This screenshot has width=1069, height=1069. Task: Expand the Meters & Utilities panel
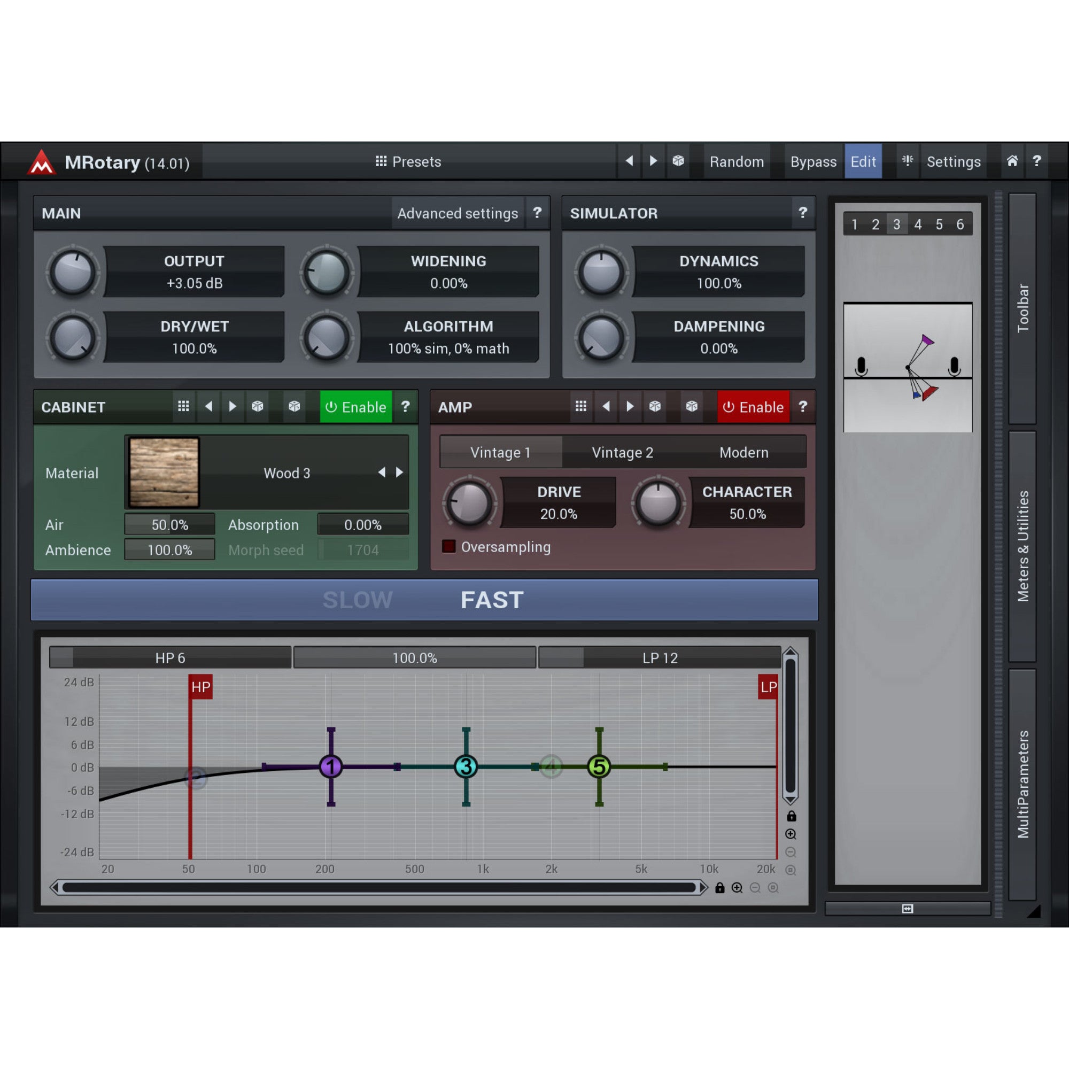tap(1022, 546)
